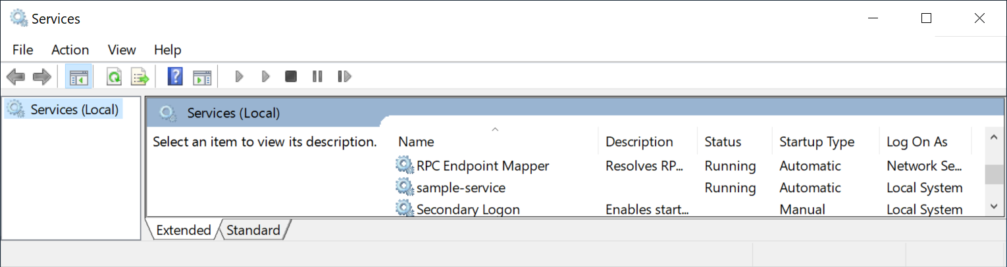Open Help via the blue question mark icon
1007x267 pixels.
[x=175, y=77]
